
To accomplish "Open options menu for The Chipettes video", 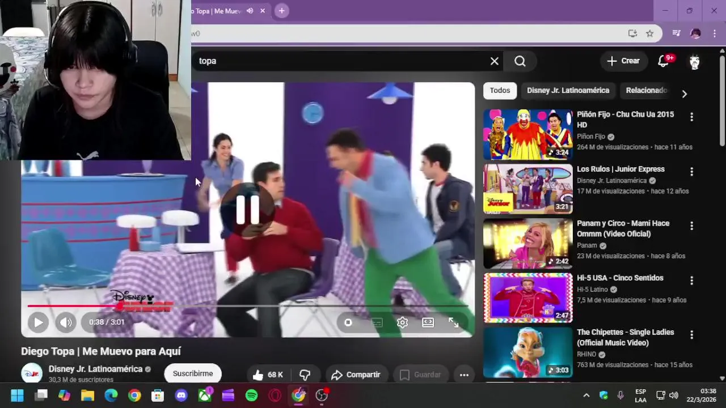I will click(x=691, y=335).
